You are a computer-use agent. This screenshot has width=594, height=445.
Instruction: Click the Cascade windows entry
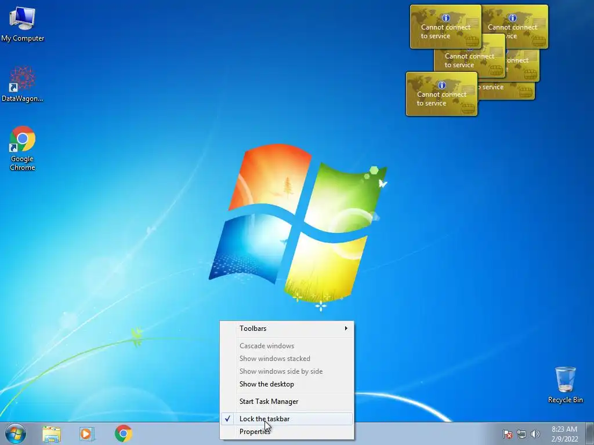coord(287,346)
